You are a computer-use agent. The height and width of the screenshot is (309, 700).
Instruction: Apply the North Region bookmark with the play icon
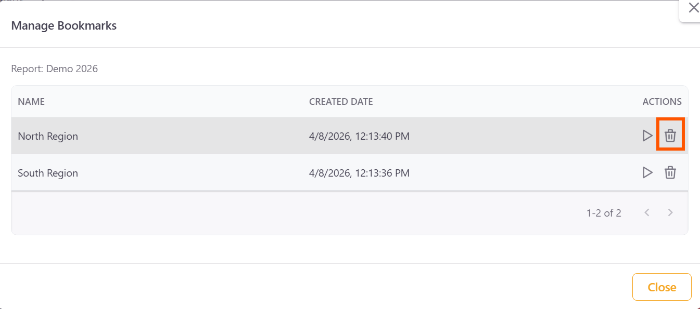pos(647,136)
